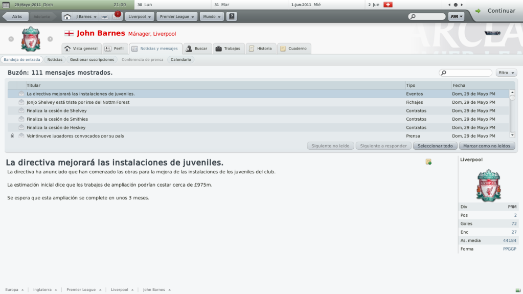Select the Bandeja de entrada sub-tab
The width and height of the screenshot is (523, 294).
click(22, 59)
